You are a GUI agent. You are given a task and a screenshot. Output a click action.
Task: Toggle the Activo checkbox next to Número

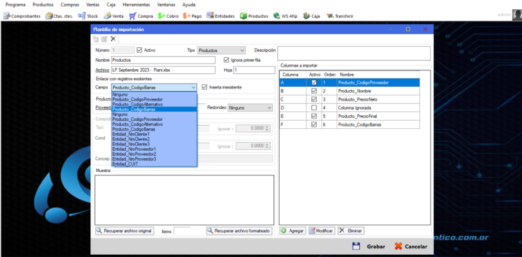tap(140, 50)
